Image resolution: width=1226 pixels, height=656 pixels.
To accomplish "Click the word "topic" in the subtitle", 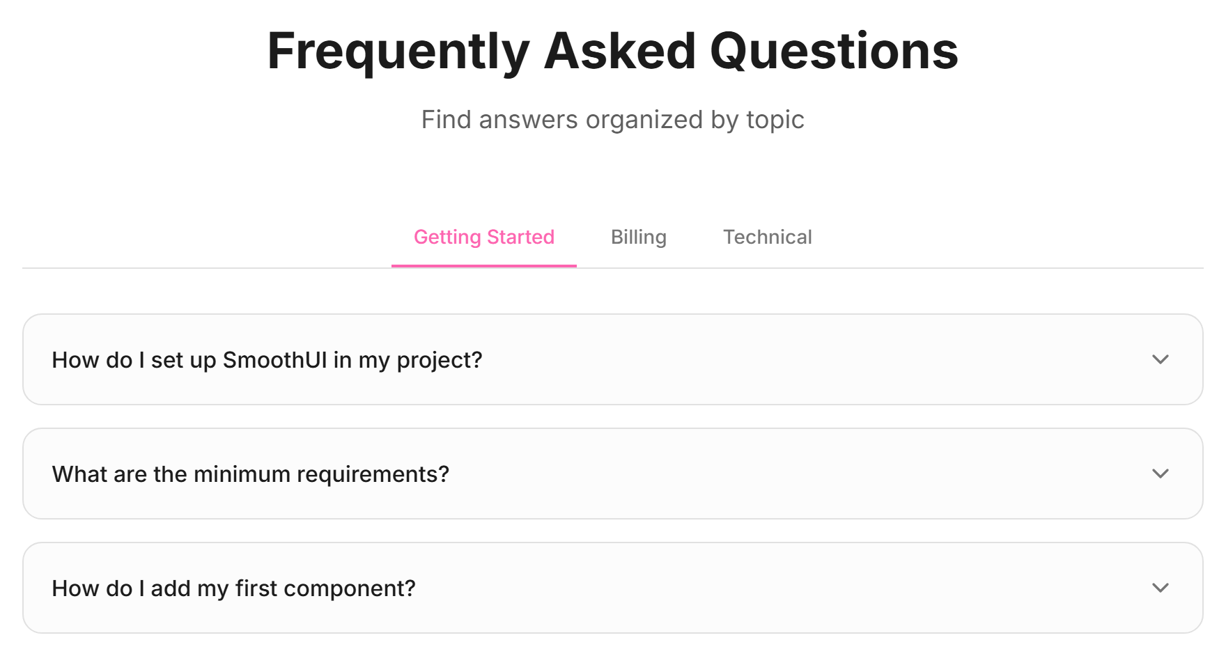I will [775, 120].
